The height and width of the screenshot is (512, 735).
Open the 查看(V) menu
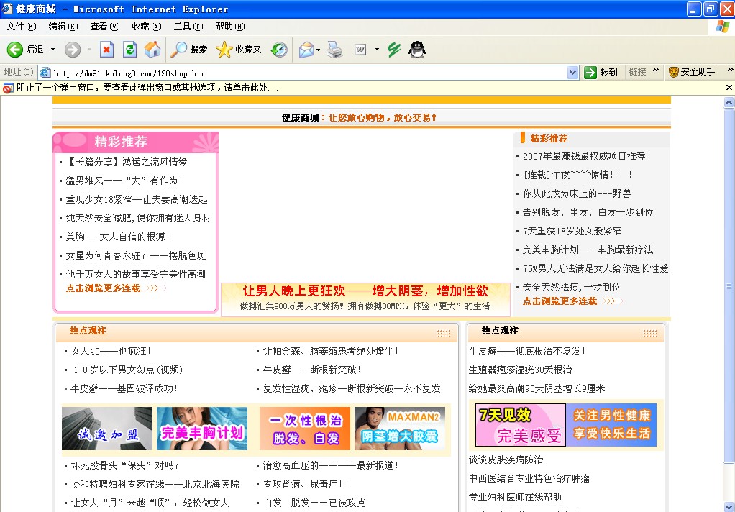[105, 27]
